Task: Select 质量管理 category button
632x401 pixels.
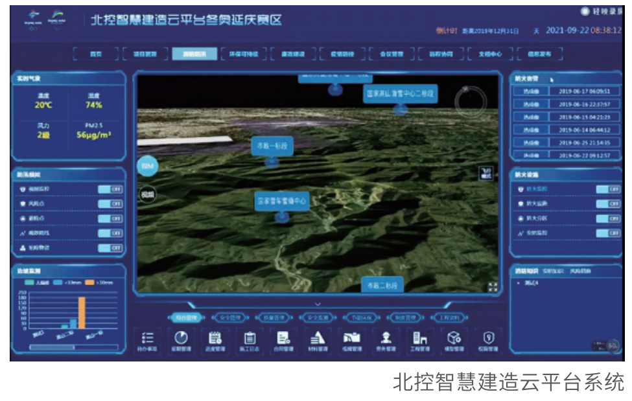Action: (x=274, y=317)
